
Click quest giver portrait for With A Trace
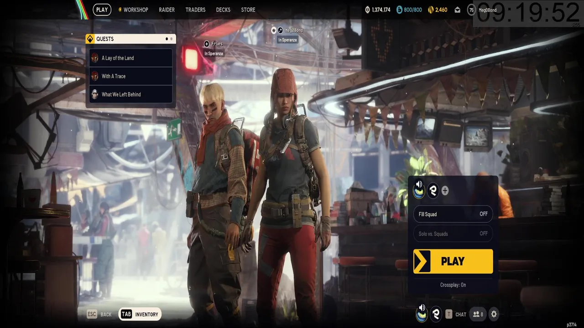[x=95, y=76]
